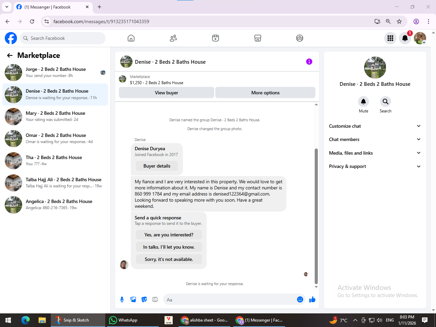Image resolution: width=436 pixels, height=327 pixels.
Task: Choose a GIF for the message
Action: tap(155, 299)
